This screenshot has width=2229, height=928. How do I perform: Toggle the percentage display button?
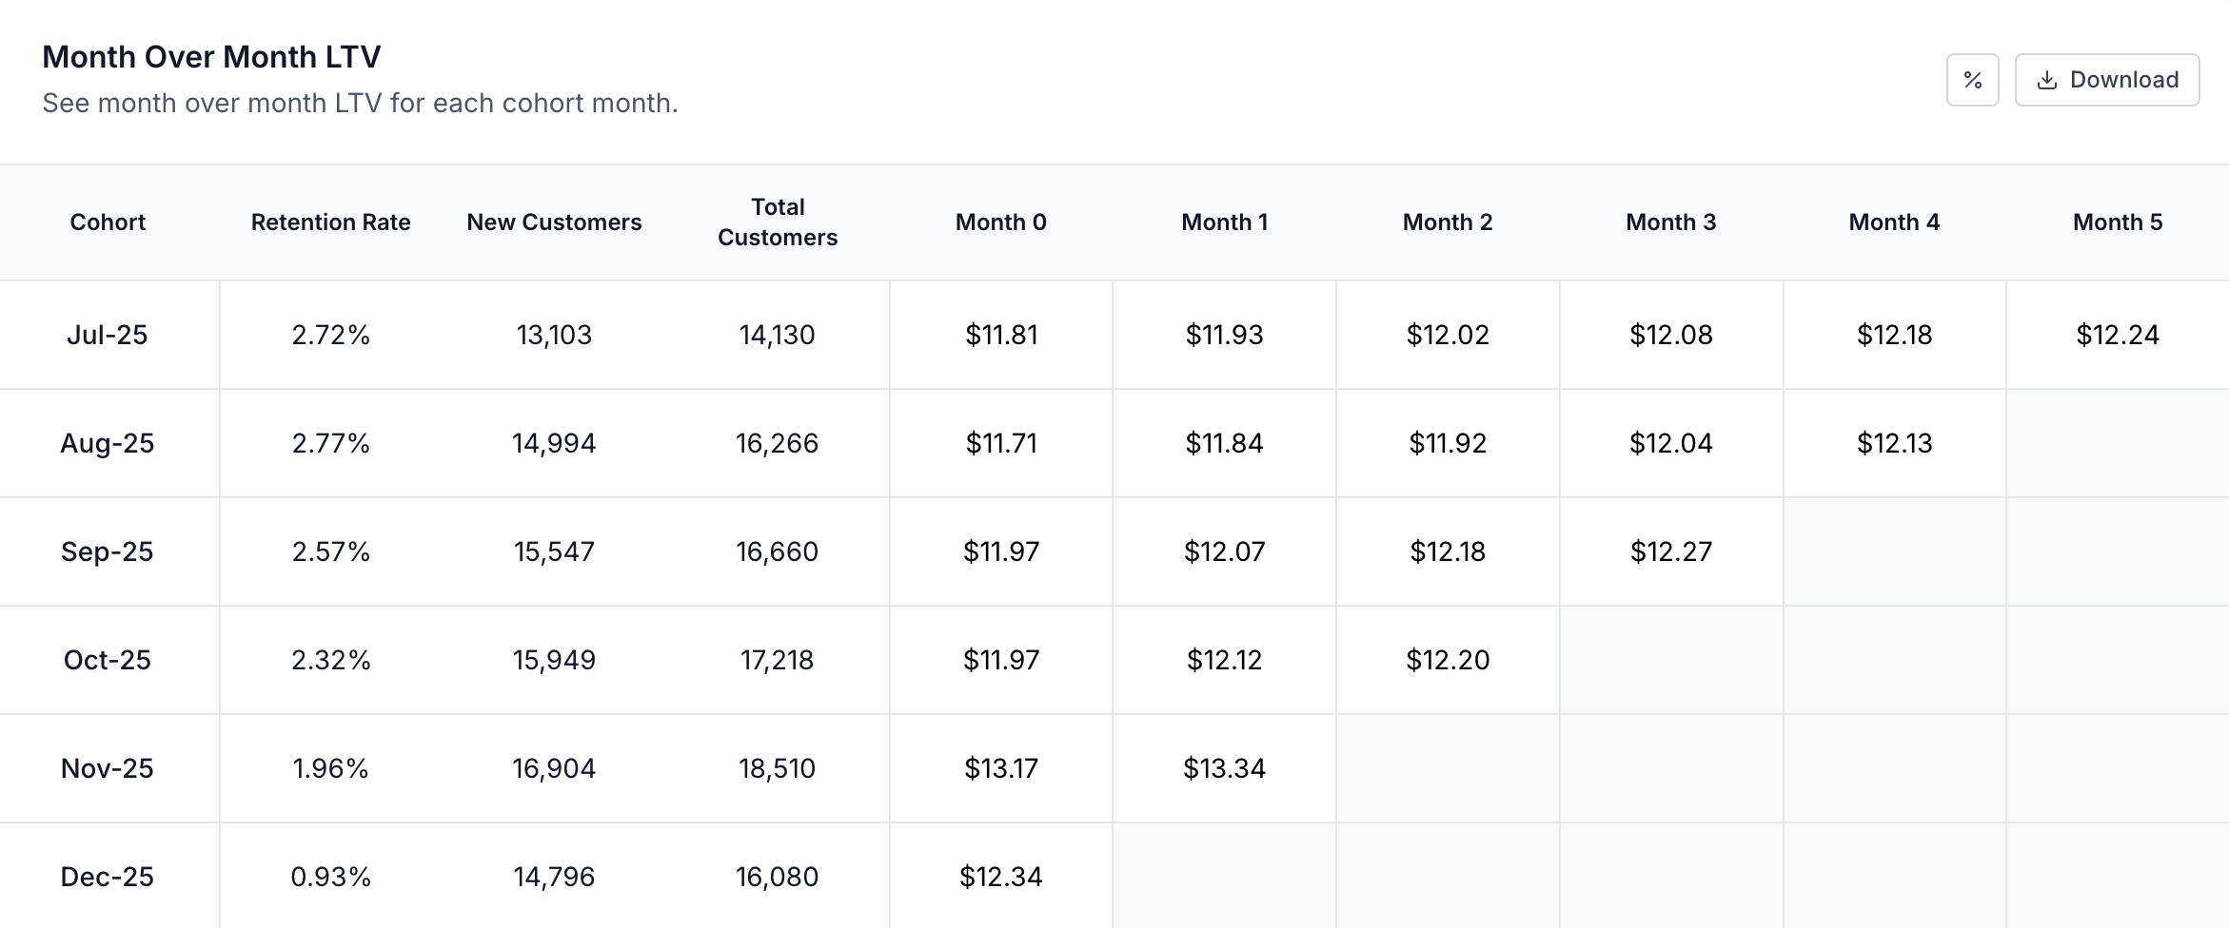(x=1972, y=80)
